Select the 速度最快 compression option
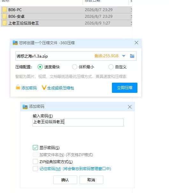 click(x=40, y=67)
